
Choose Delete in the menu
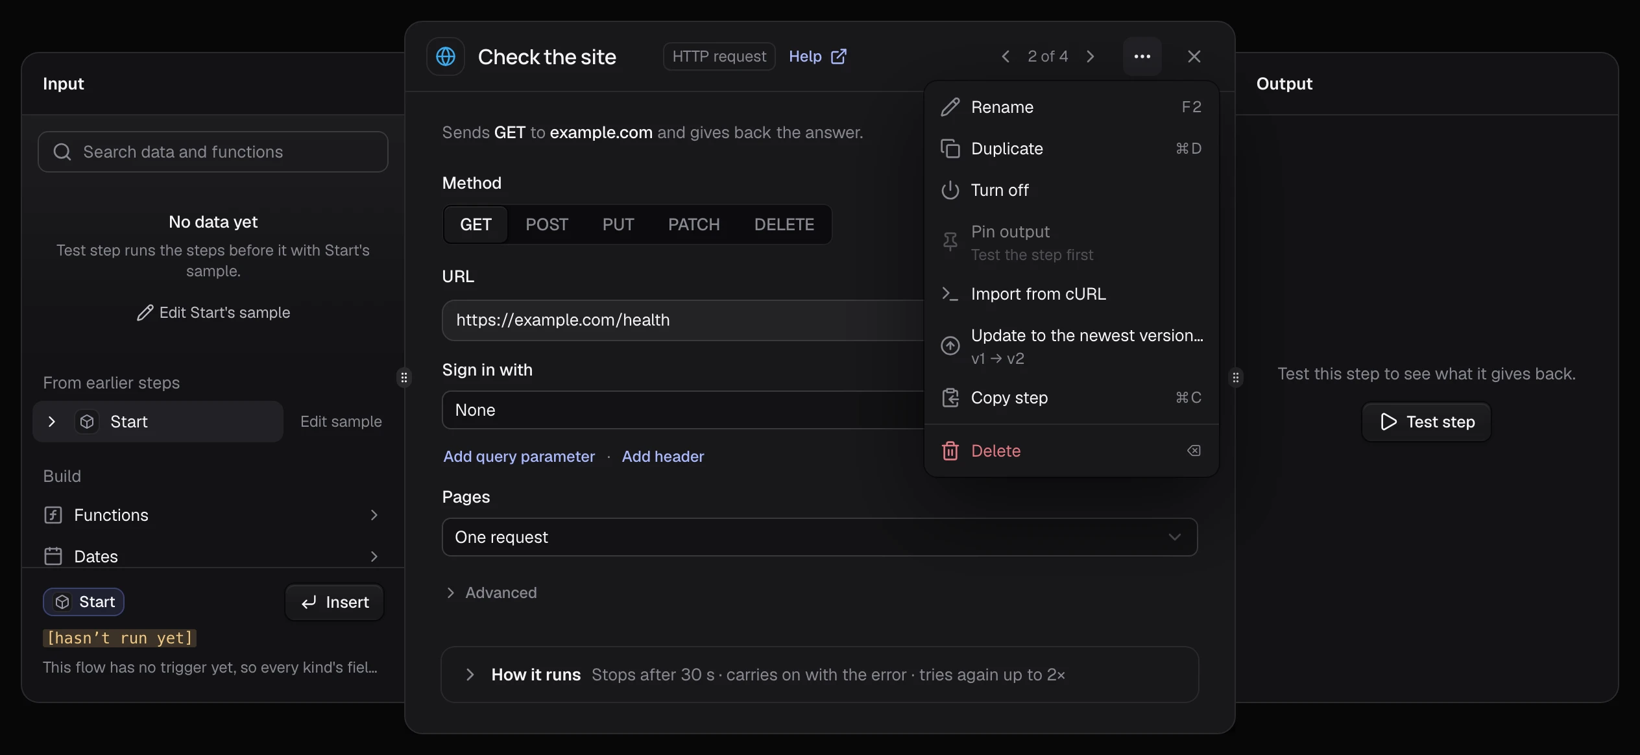pyautogui.click(x=1071, y=451)
